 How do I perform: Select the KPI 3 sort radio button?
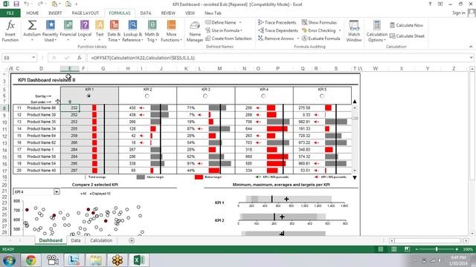click(205, 96)
